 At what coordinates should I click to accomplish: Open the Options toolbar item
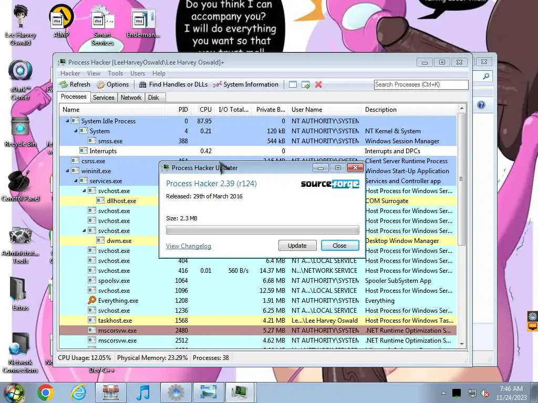(x=112, y=84)
